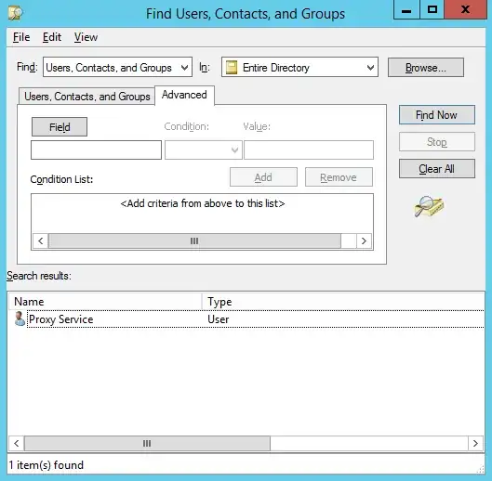
Task: Click the Add condition button
Action: pyautogui.click(x=263, y=177)
